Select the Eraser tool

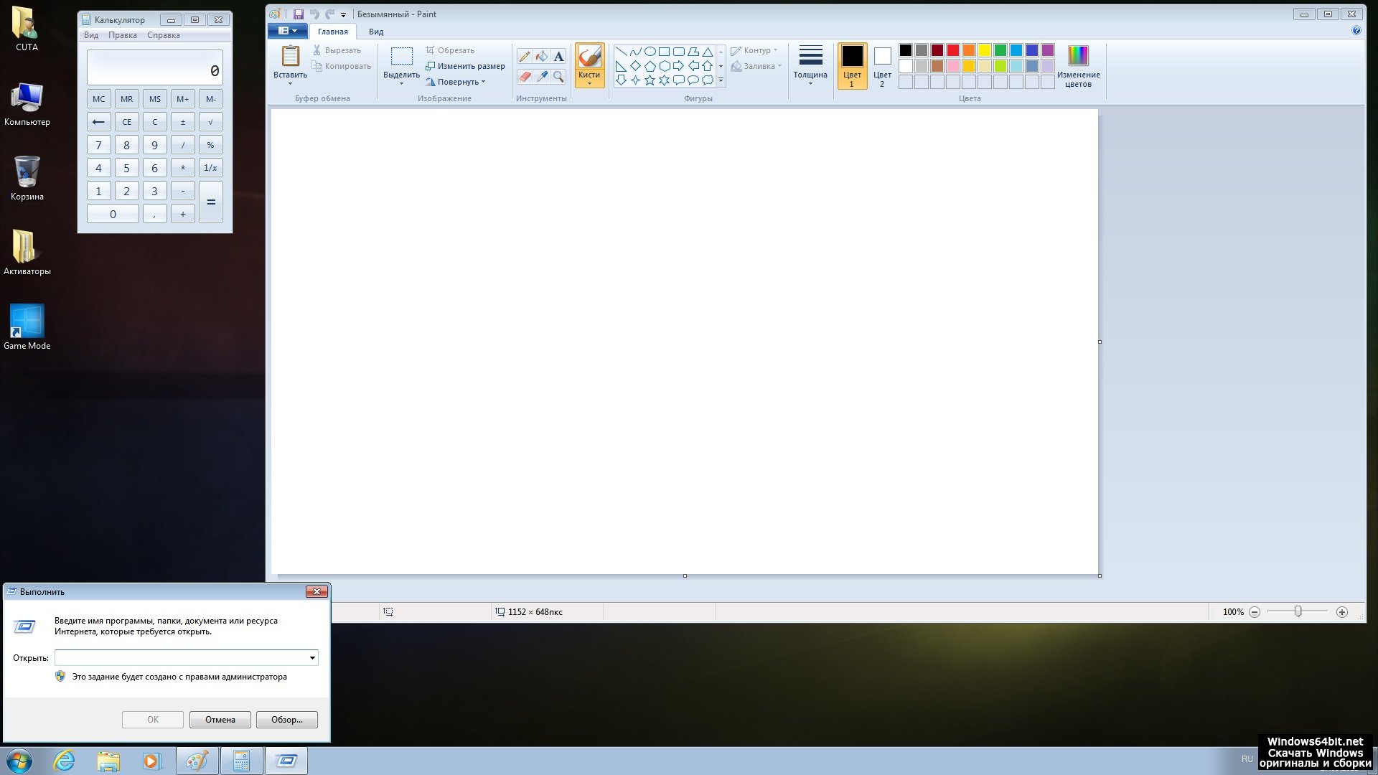click(525, 76)
